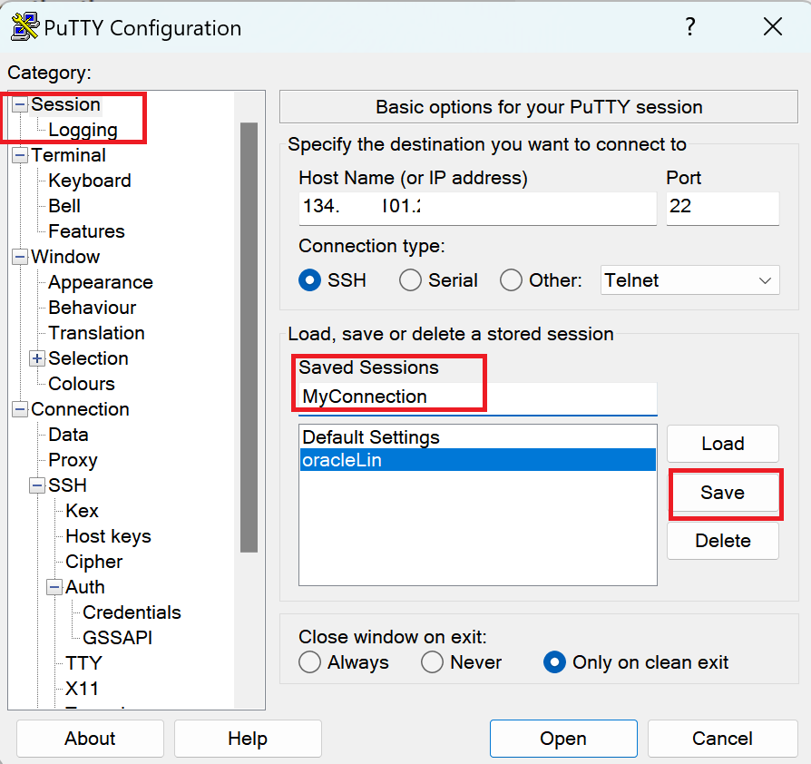Open the GSSAPI settings category
This screenshot has height=764, width=811.
pos(117,638)
